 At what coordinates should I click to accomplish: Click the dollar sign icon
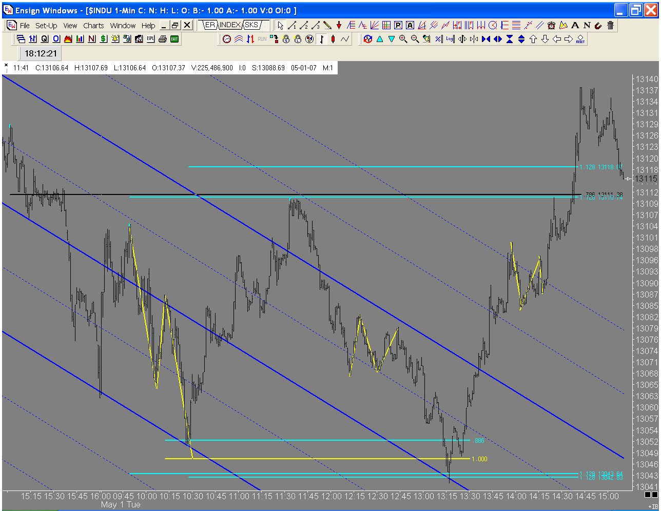click(x=103, y=39)
